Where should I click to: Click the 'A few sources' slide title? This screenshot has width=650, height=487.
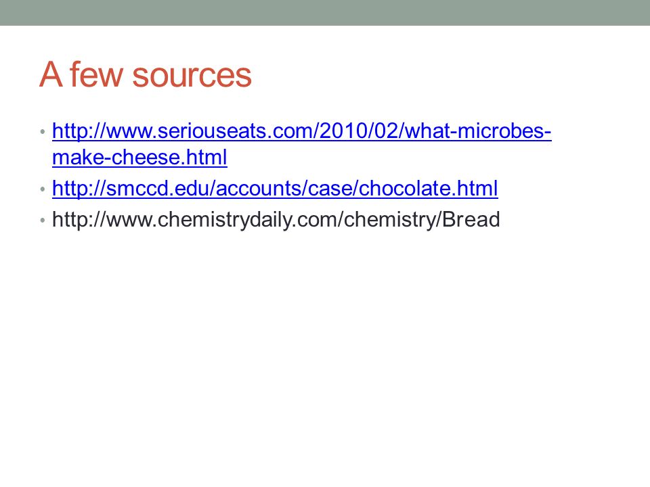click(146, 74)
